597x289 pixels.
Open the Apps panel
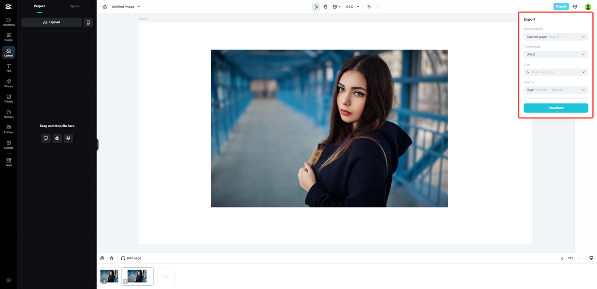[x=8, y=162]
